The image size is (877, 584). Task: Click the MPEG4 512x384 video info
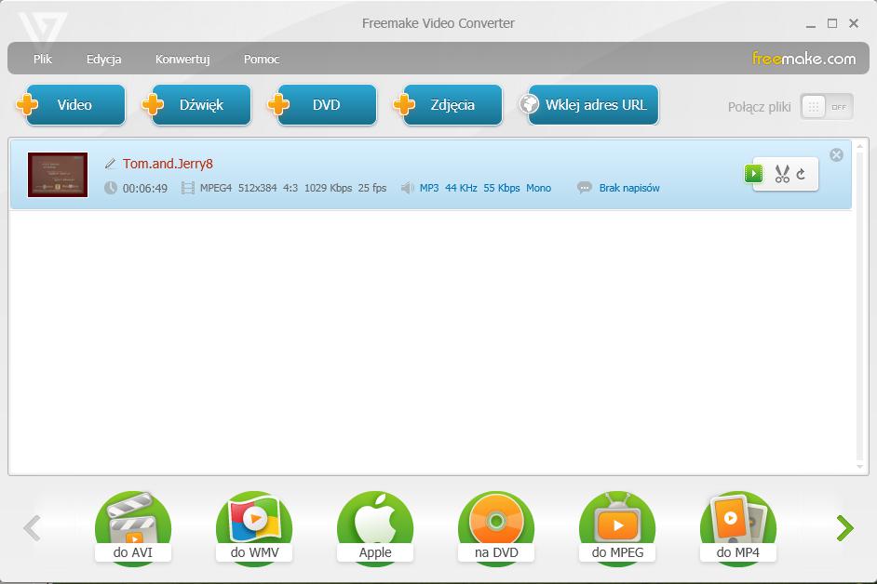[293, 188]
